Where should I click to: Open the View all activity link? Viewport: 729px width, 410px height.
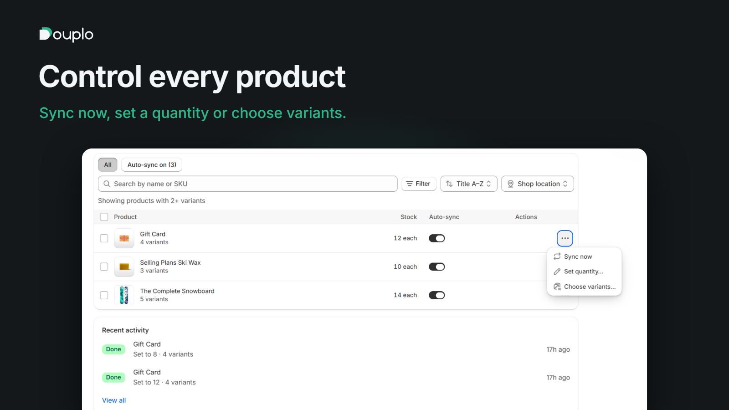[x=114, y=400]
